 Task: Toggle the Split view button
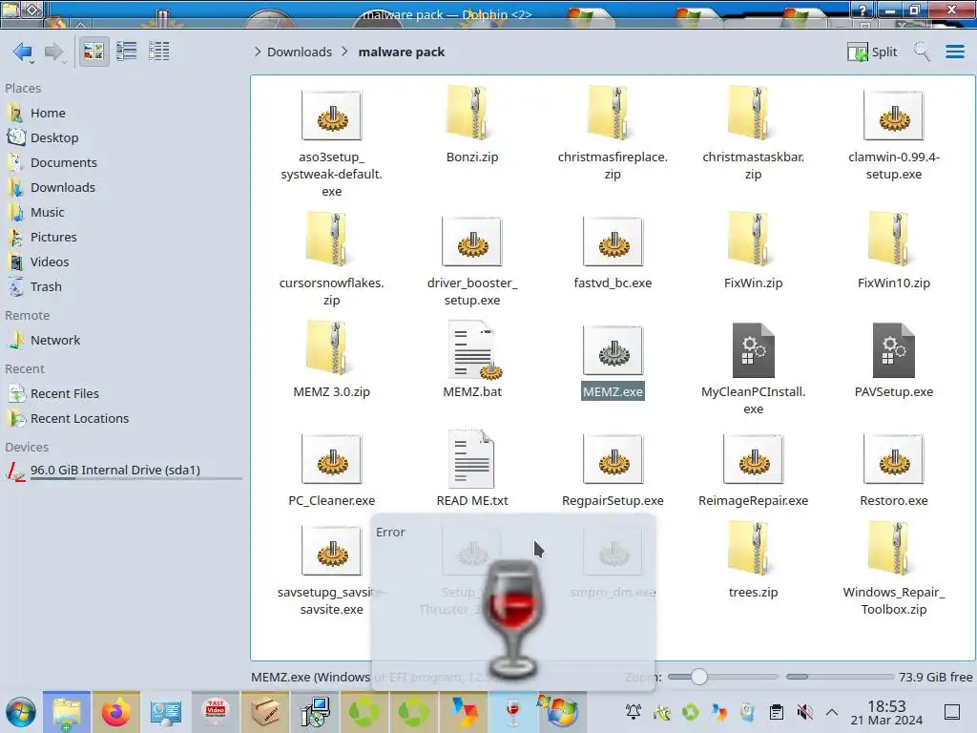click(872, 52)
